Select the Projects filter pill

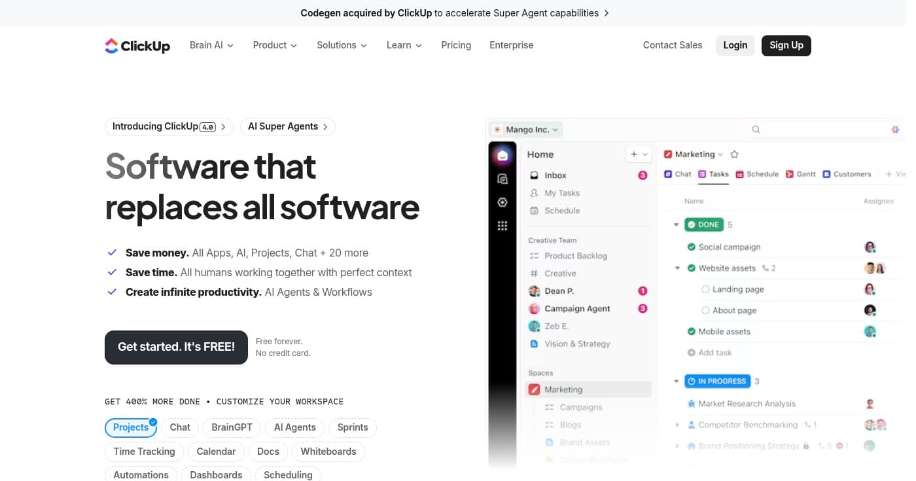coord(130,427)
